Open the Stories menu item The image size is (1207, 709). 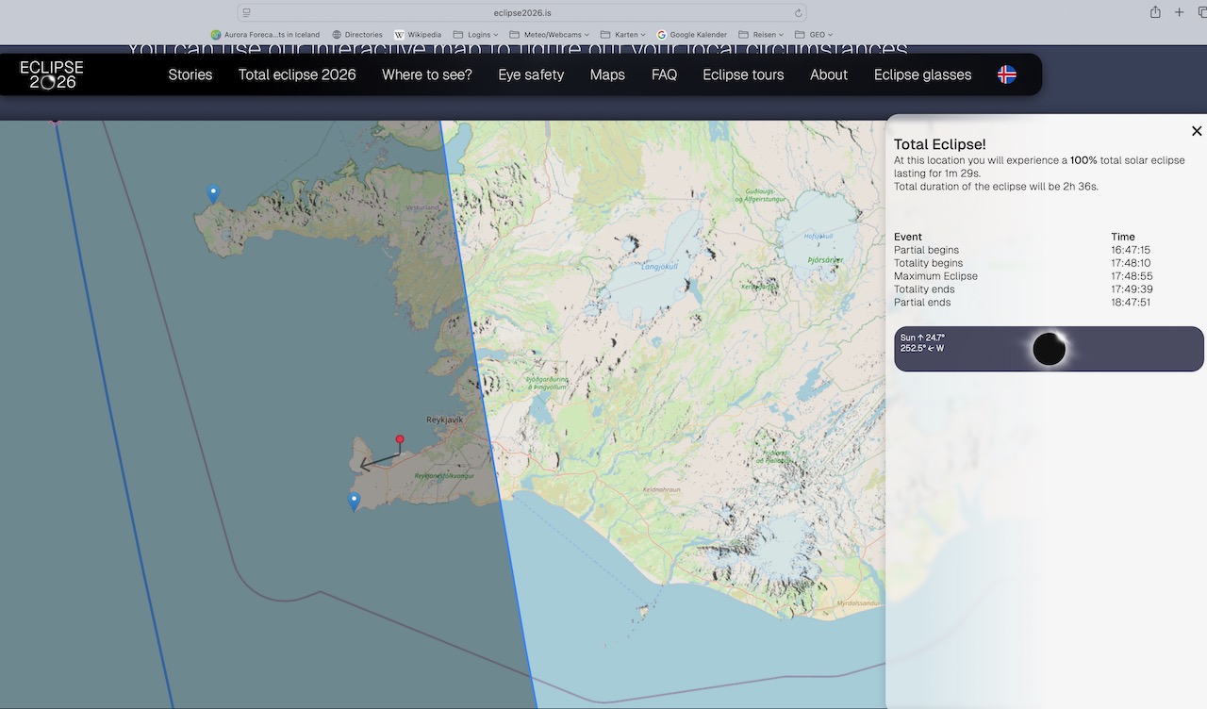coord(190,74)
